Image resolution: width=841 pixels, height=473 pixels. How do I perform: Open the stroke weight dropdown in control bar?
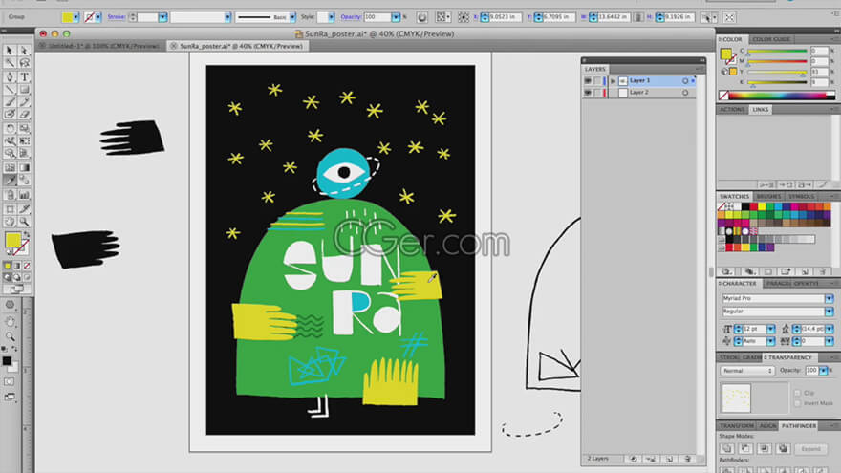tap(162, 18)
